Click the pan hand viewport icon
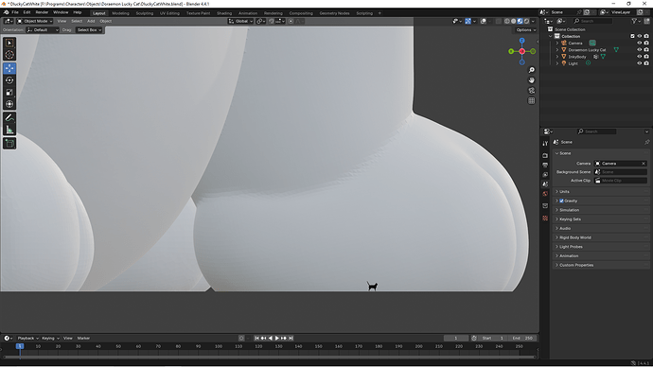This screenshot has height=367, width=653. pos(532,80)
